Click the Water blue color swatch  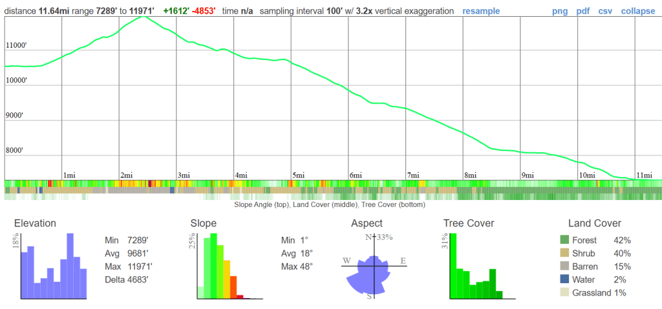(x=565, y=280)
